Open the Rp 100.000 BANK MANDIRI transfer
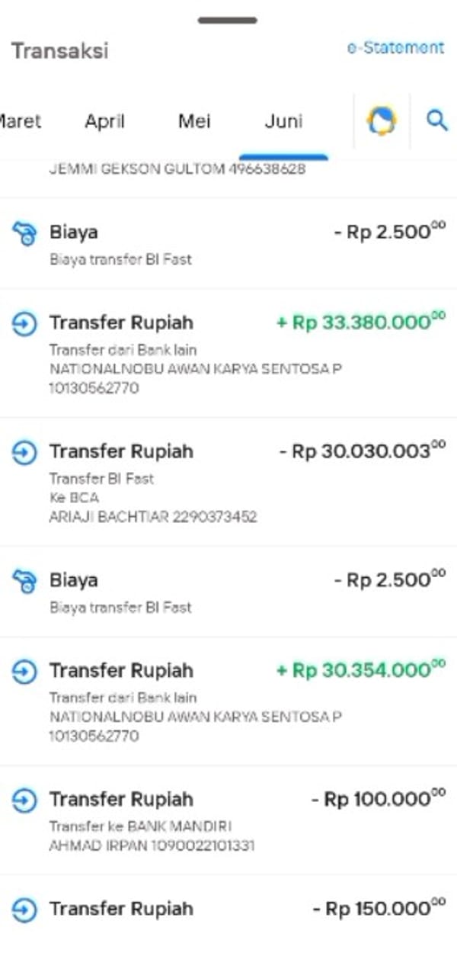 pos(228,820)
